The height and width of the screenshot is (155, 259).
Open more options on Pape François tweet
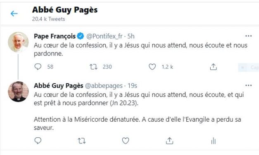tap(248, 36)
